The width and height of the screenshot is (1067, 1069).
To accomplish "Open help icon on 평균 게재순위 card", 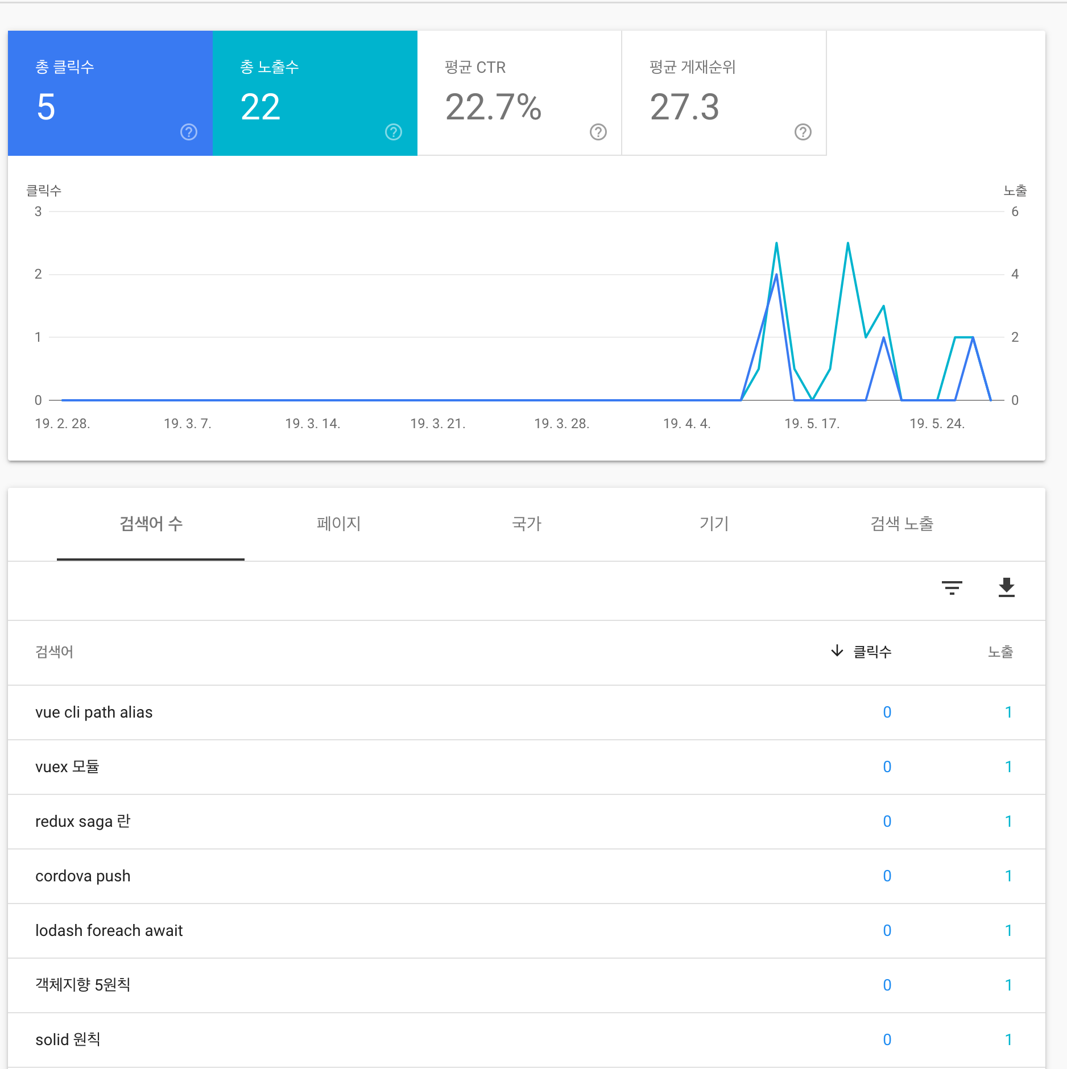I will 803,132.
